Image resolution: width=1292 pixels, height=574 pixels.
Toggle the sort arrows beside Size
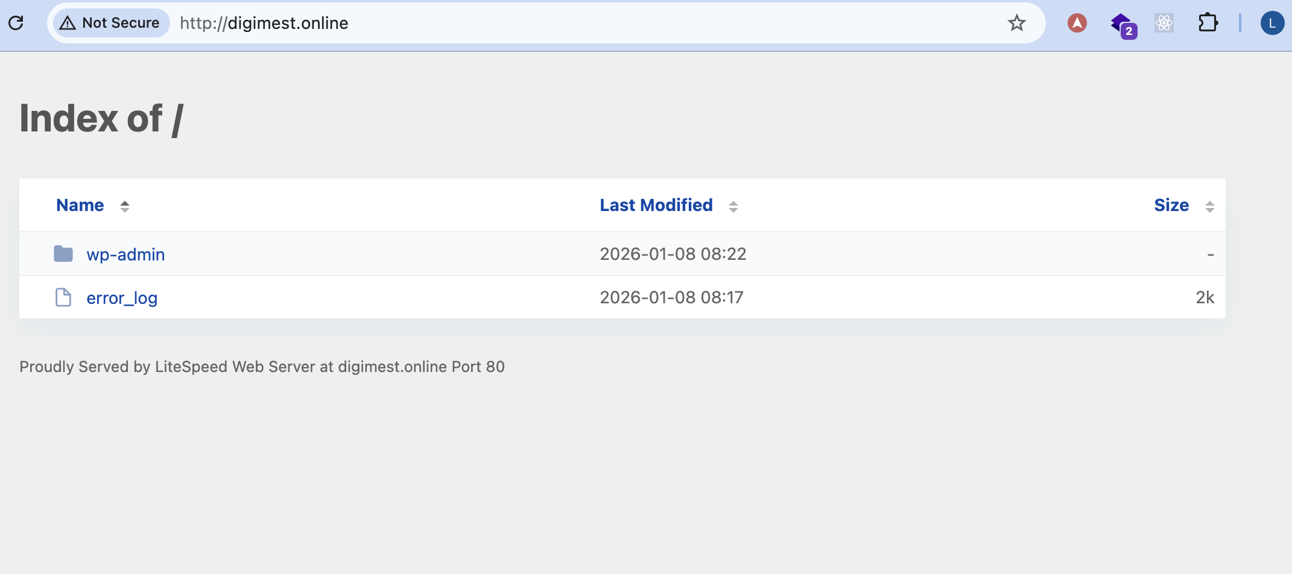(1209, 206)
